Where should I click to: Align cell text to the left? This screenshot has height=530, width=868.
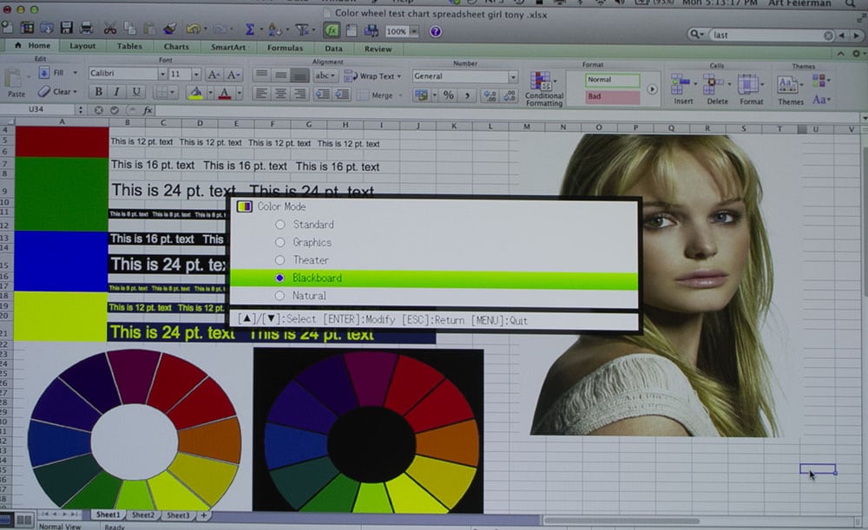[261, 94]
